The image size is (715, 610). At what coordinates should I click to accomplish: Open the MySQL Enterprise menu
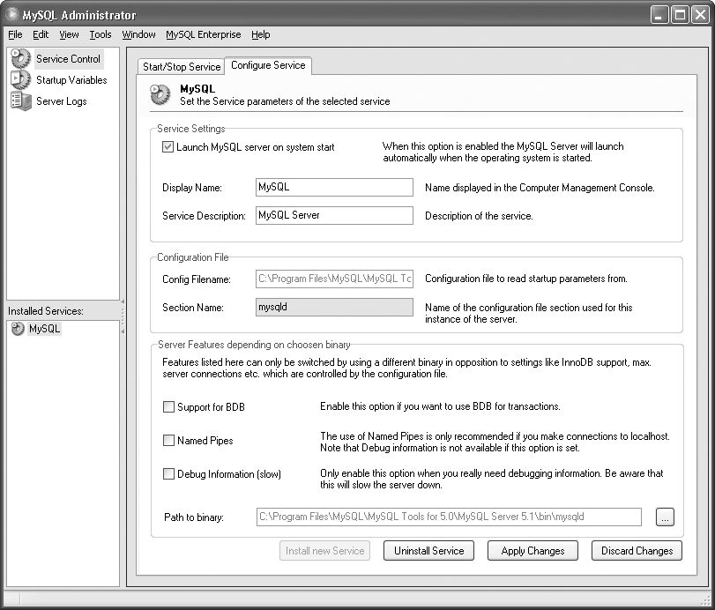tap(203, 35)
